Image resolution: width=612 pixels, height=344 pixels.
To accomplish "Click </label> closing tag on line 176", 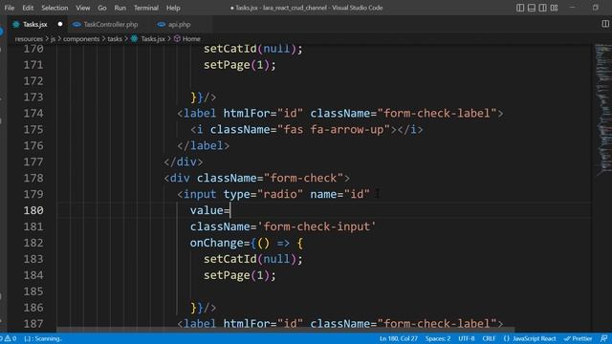I will click(x=203, y=146).
